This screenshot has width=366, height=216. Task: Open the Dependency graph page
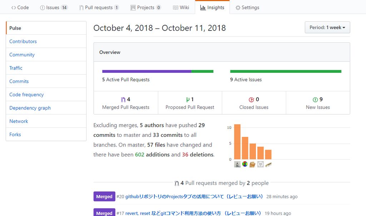[x=30, y=108]
